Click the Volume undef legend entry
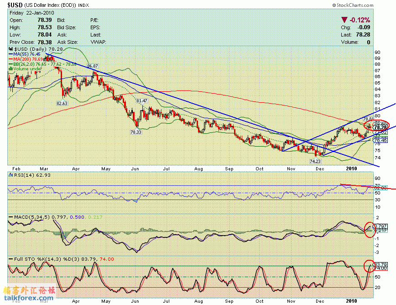This screenshot has width=396, height=305. tap(26, 69)
